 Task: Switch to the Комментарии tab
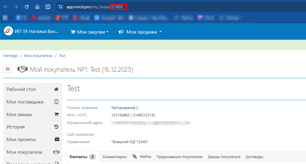115,157
